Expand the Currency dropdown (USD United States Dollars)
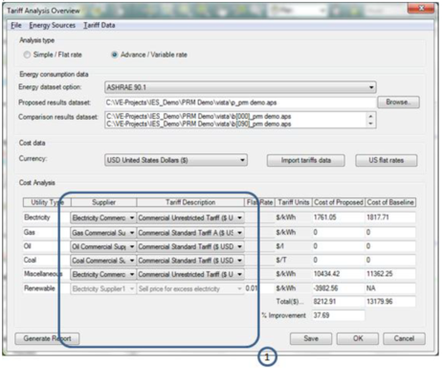Image resolution: width=443 pixels, height=368 pixels. (x=176, y=160)
